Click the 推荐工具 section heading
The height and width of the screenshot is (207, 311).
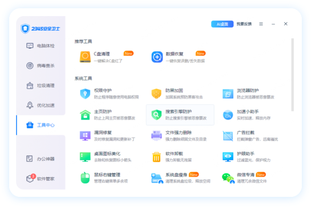coord(83,41)
